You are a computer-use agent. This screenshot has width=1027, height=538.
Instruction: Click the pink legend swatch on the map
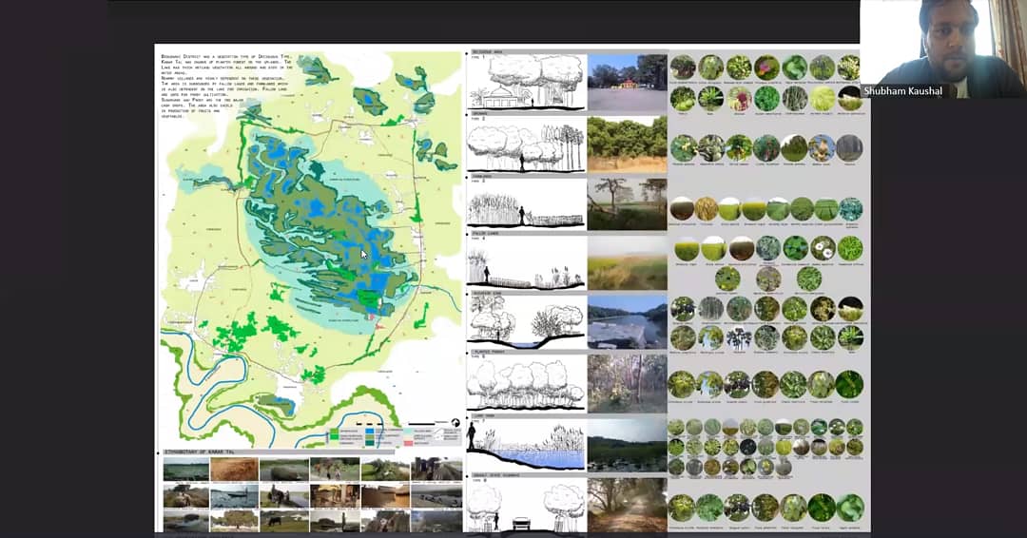407,443
